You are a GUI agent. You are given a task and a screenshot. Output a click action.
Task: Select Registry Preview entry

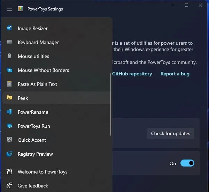point(57,154)
